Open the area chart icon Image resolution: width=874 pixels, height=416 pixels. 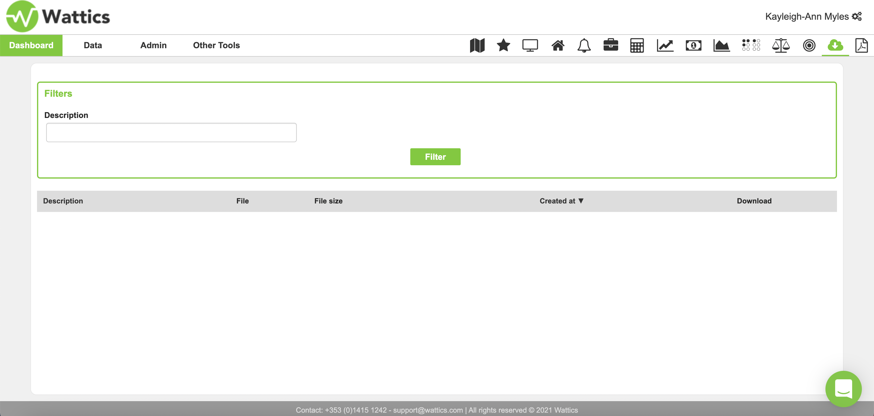coord(721,45)
